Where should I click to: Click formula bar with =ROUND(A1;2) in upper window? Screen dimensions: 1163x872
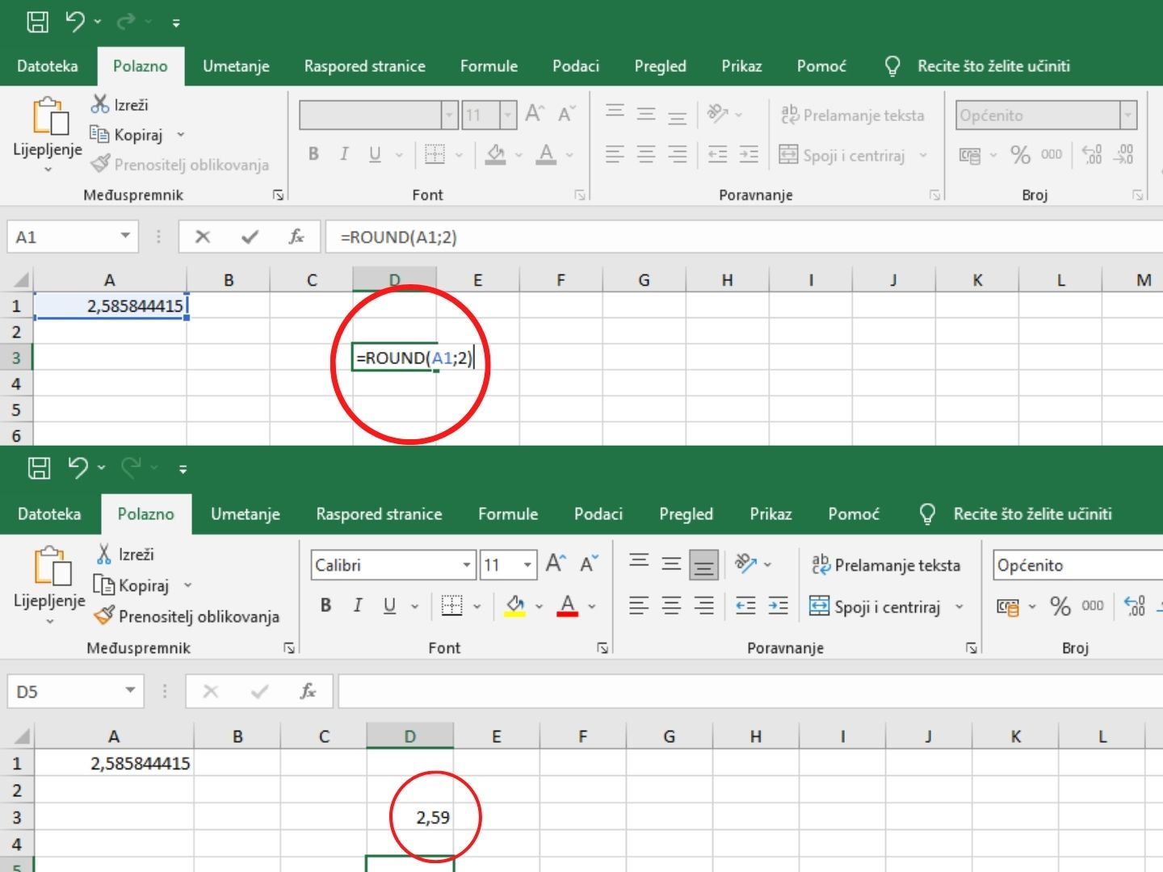coord(743,237)
